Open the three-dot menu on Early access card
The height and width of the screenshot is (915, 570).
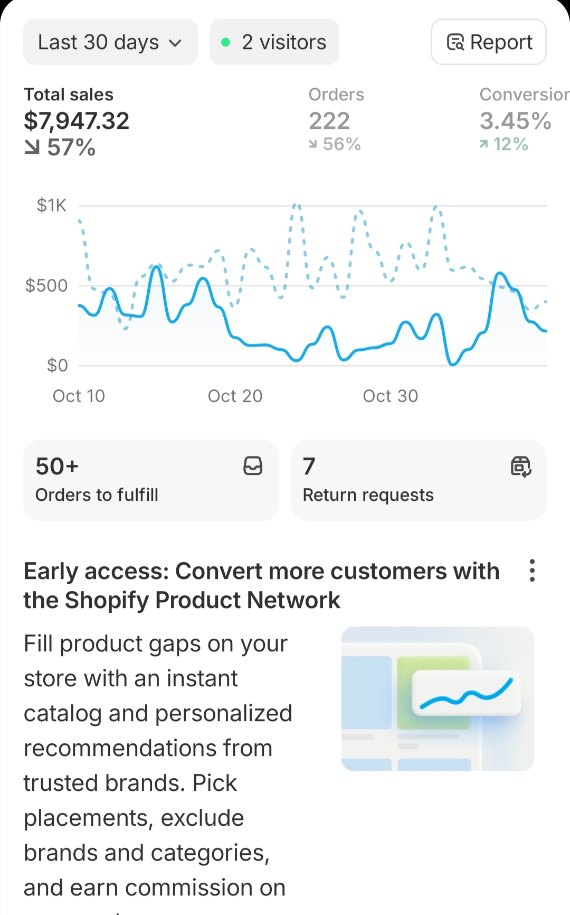tap(532, 571)
